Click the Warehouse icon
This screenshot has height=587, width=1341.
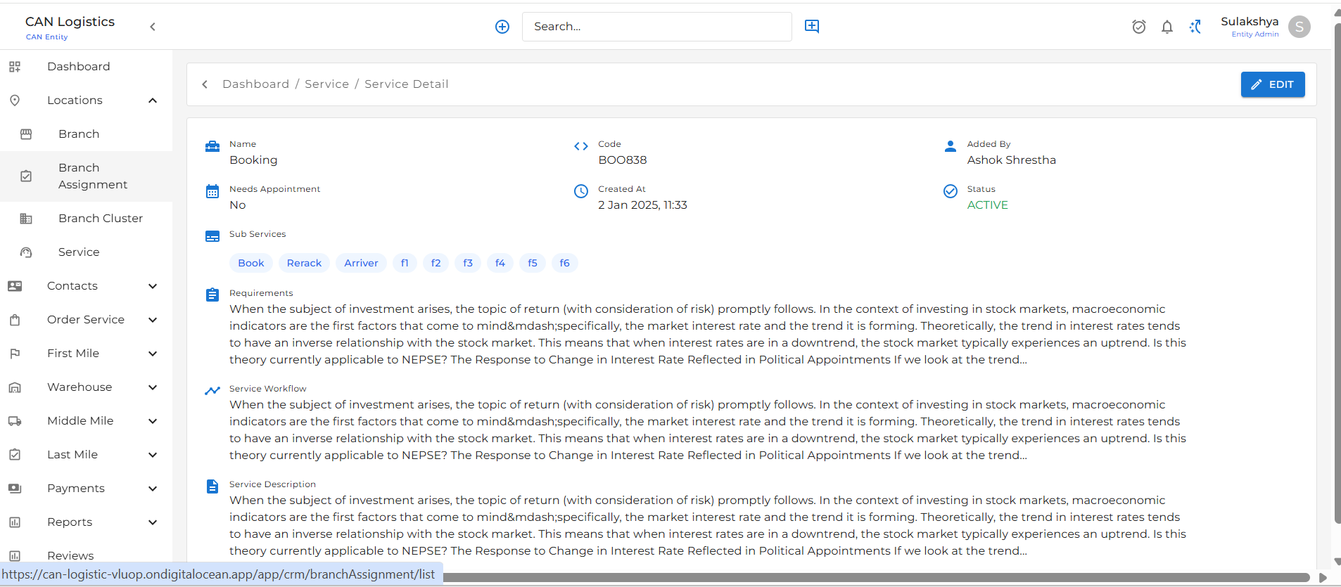(x=15, y=387)
